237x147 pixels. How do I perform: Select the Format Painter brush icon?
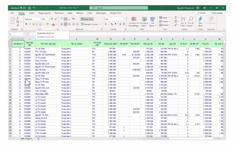18,25
